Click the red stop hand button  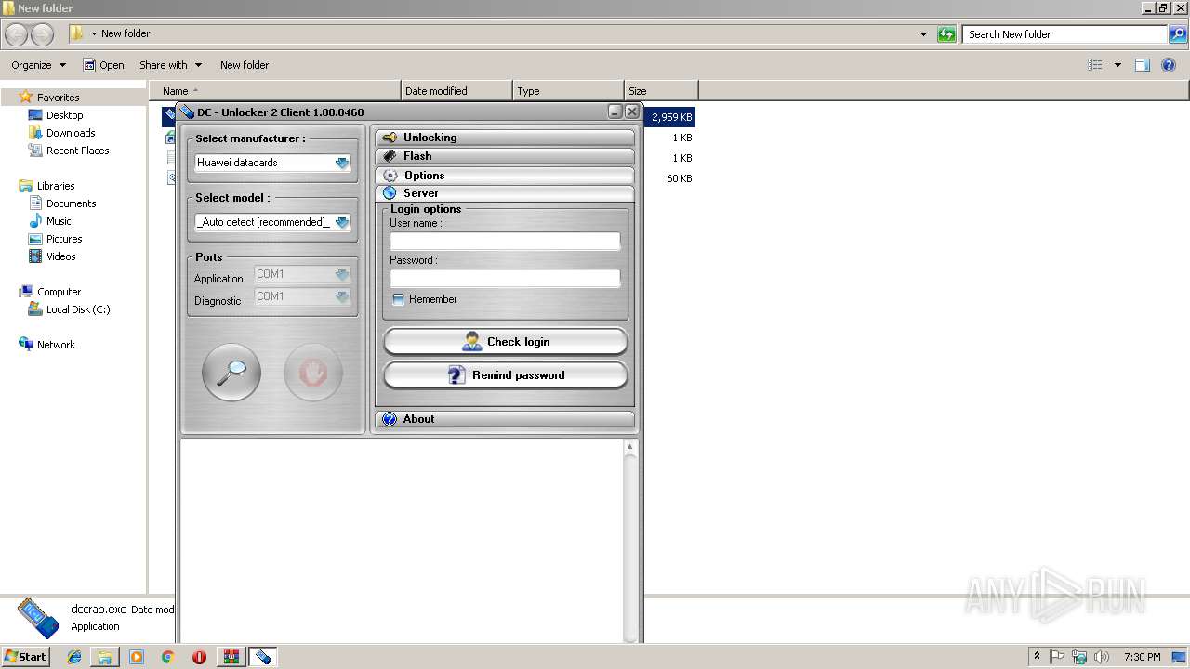click(313, 373)
